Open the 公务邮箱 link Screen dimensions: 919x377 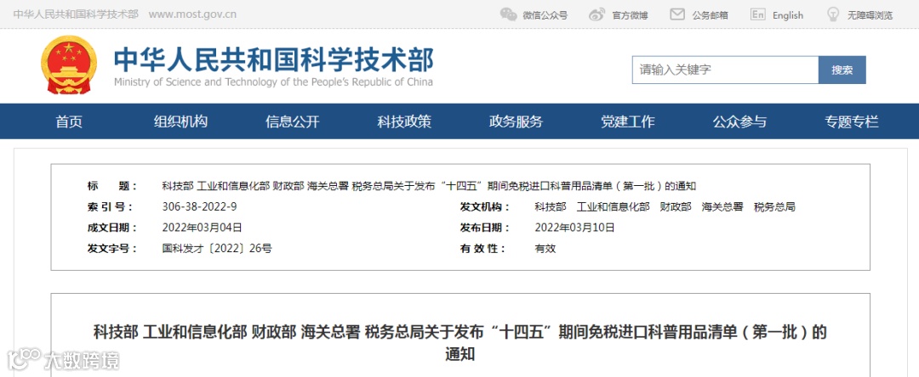tap(710, 15)
